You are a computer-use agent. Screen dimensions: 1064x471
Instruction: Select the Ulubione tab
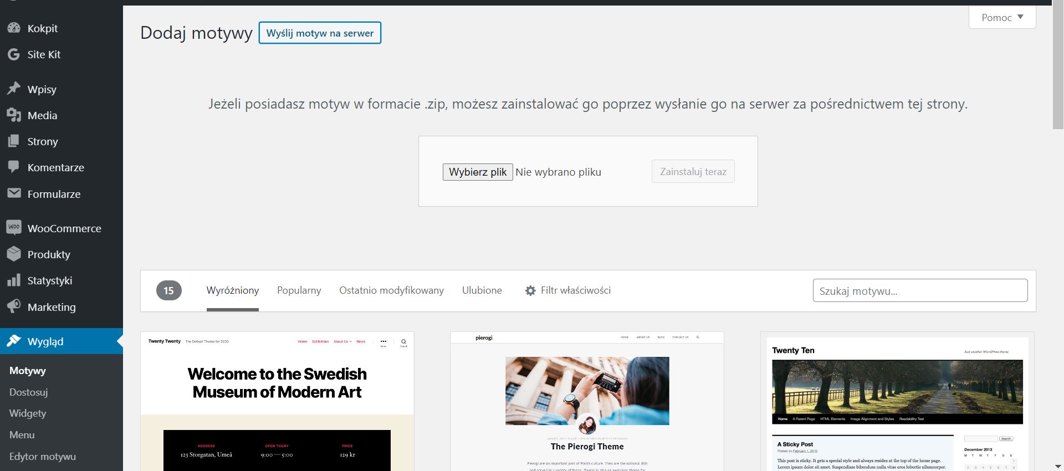click(482, 290)
